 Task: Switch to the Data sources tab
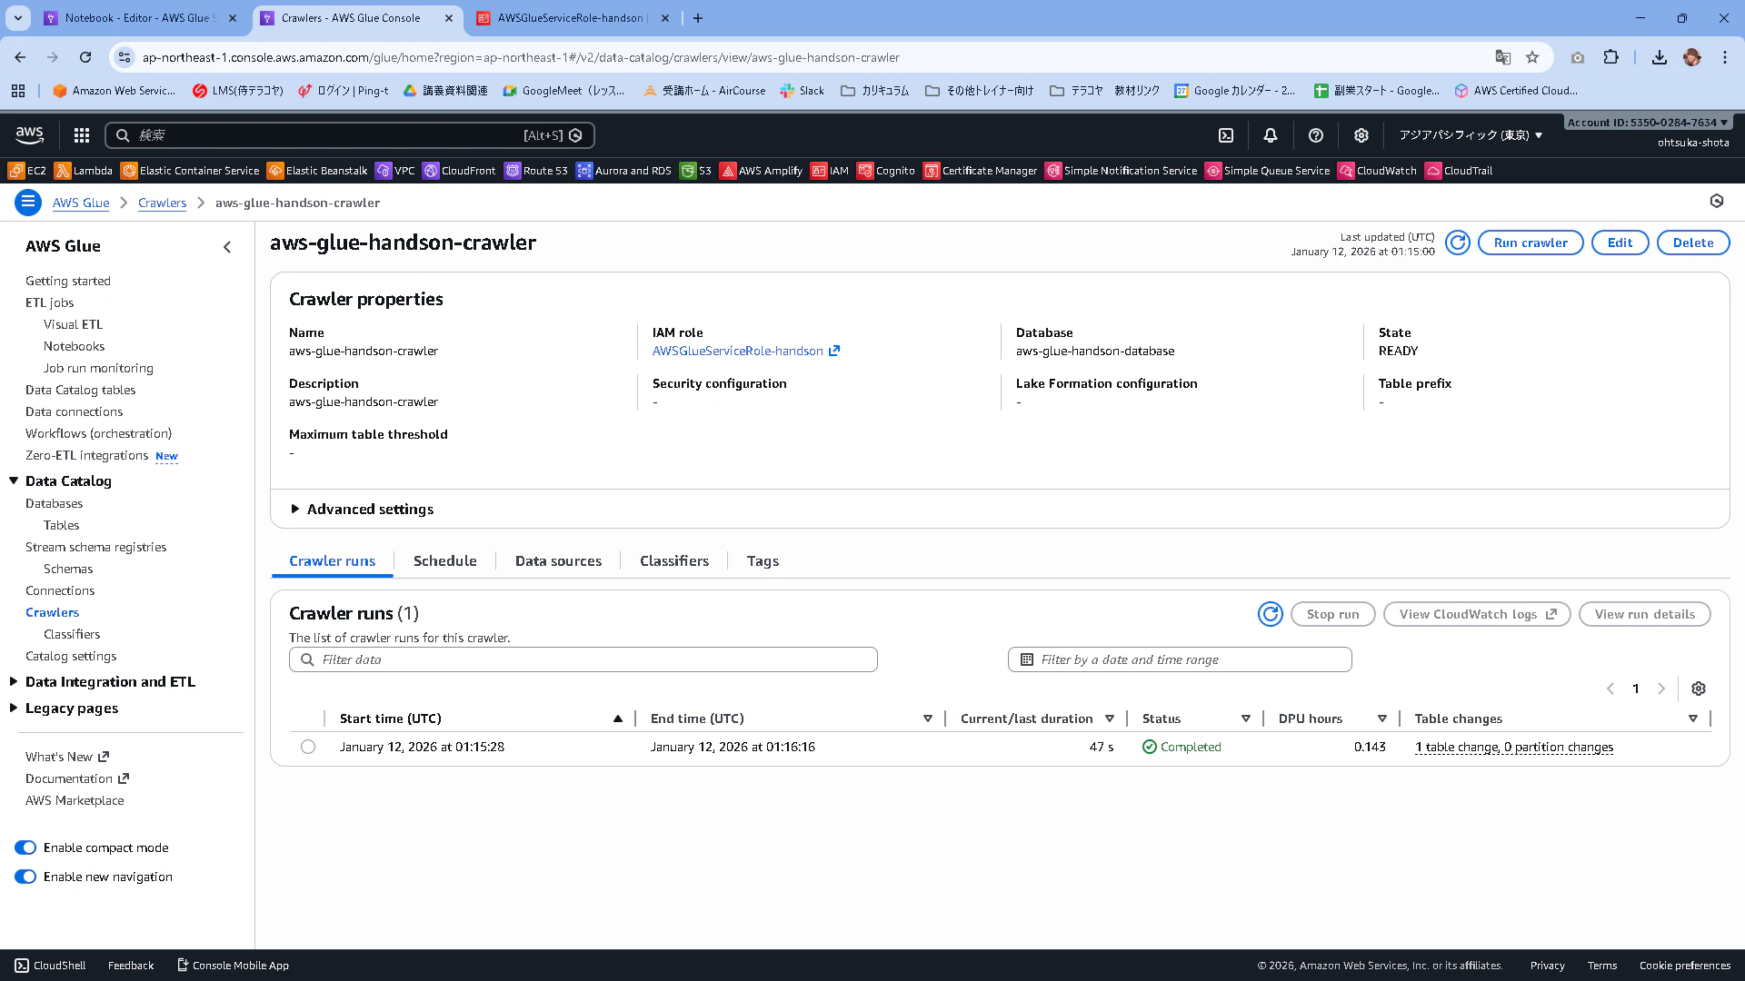(x=558, y=561)
